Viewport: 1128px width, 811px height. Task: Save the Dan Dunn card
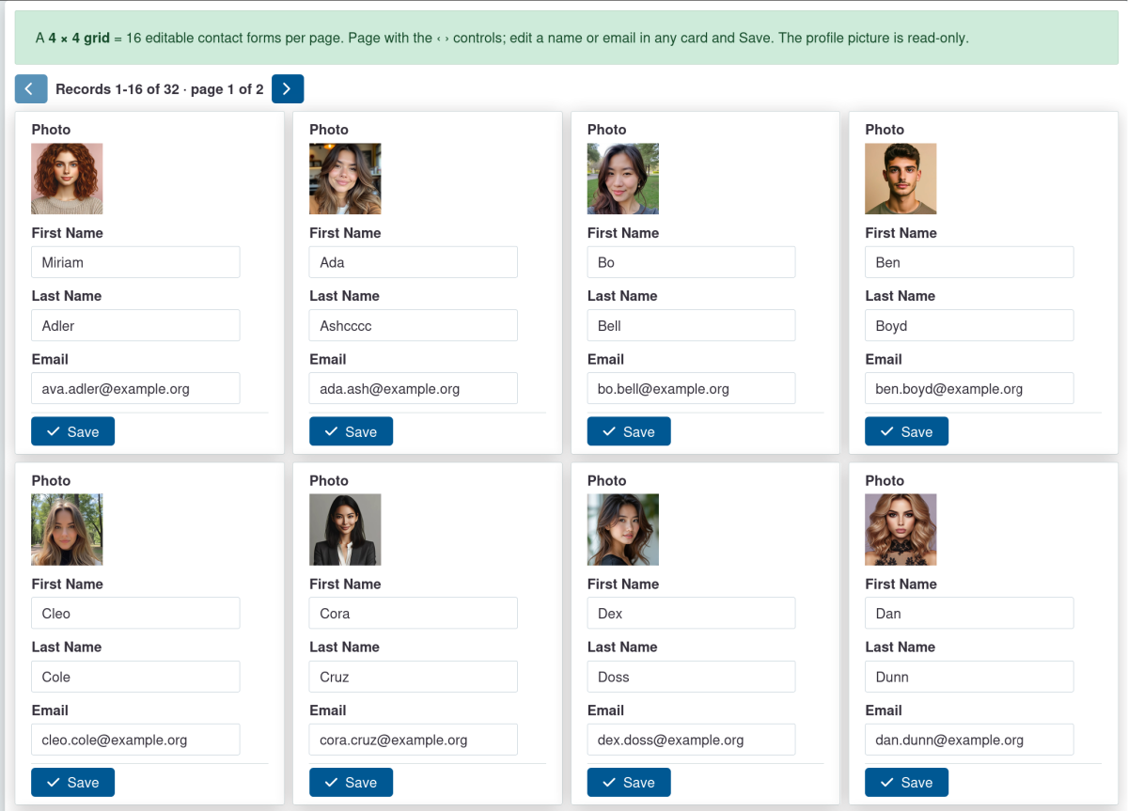pyautogui.click(x=906, y=782)
